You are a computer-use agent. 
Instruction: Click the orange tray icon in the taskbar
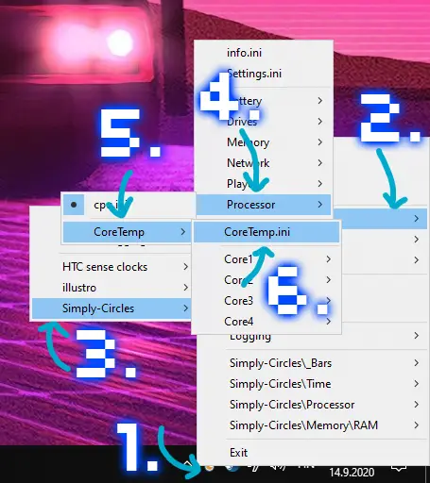(209, 468)
